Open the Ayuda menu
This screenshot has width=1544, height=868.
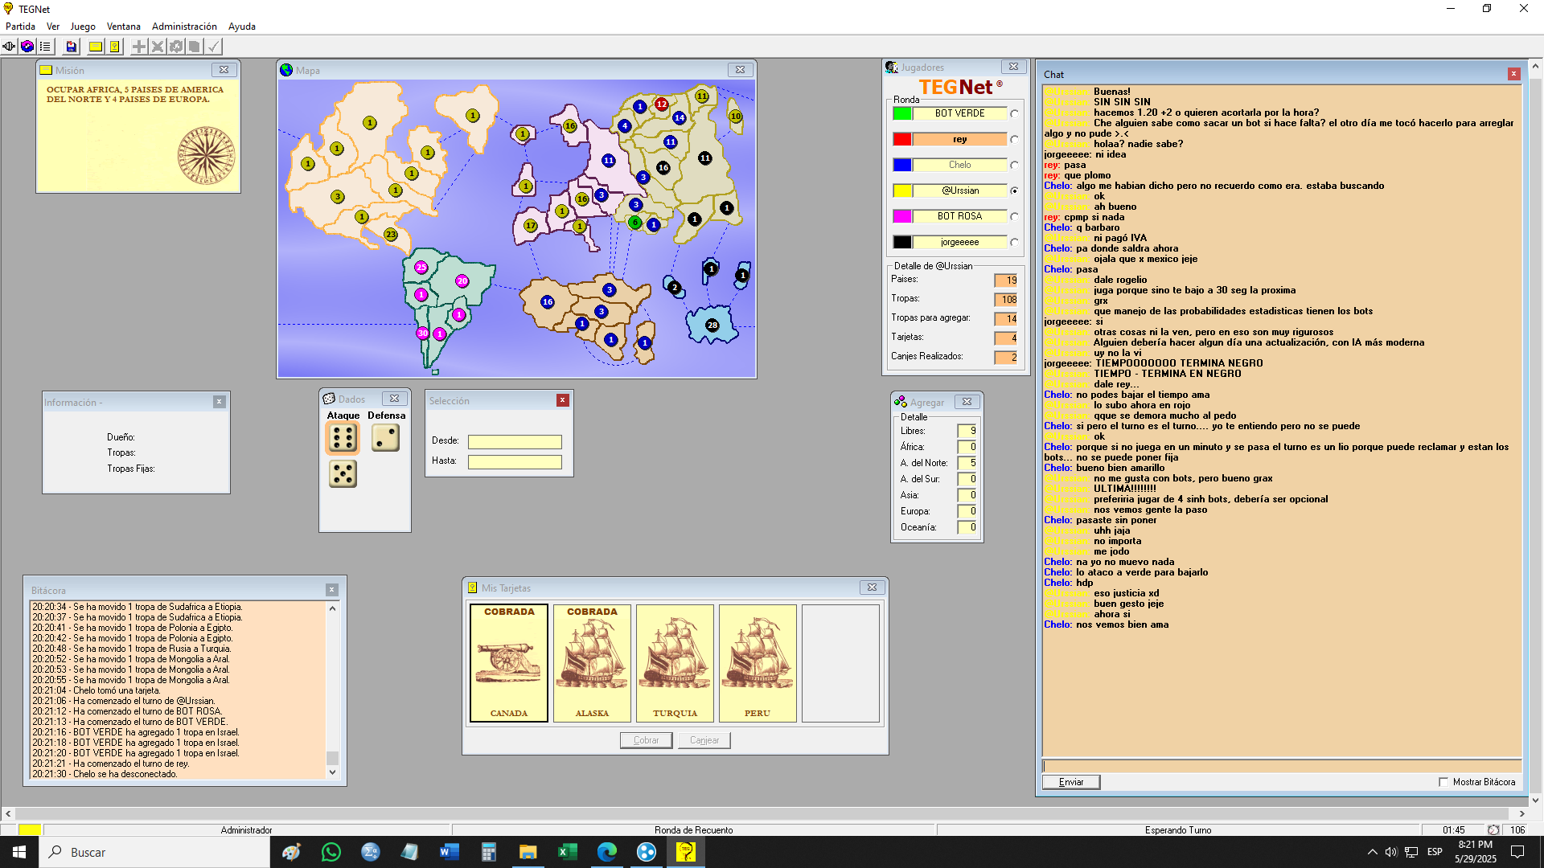coord(242,27)
